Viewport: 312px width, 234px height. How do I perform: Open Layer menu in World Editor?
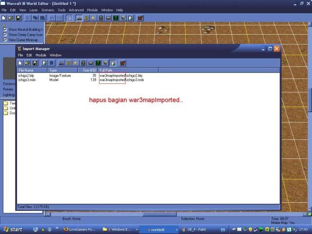pos(34,10)
